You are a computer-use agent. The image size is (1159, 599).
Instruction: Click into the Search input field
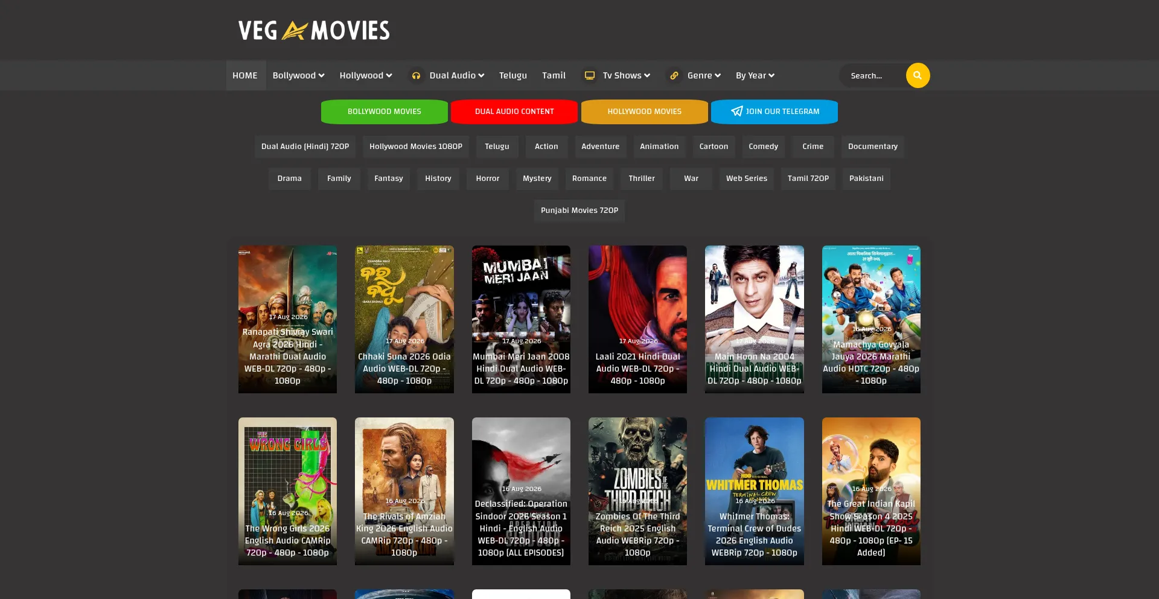[874, 75]
